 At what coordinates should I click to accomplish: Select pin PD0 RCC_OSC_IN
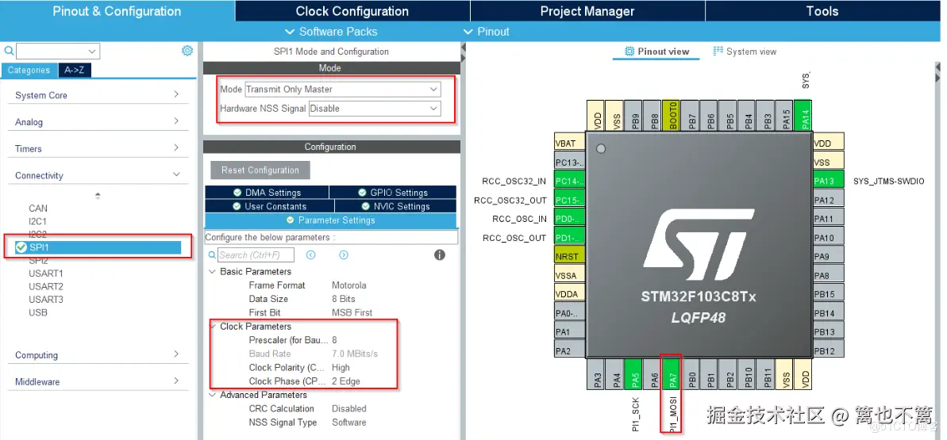[x=570, y=219]
